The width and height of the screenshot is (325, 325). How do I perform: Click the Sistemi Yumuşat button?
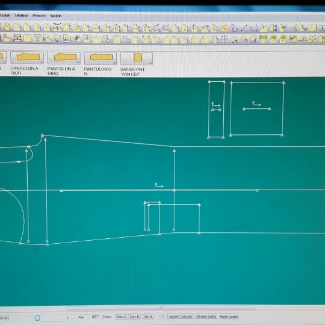(181, 317)
